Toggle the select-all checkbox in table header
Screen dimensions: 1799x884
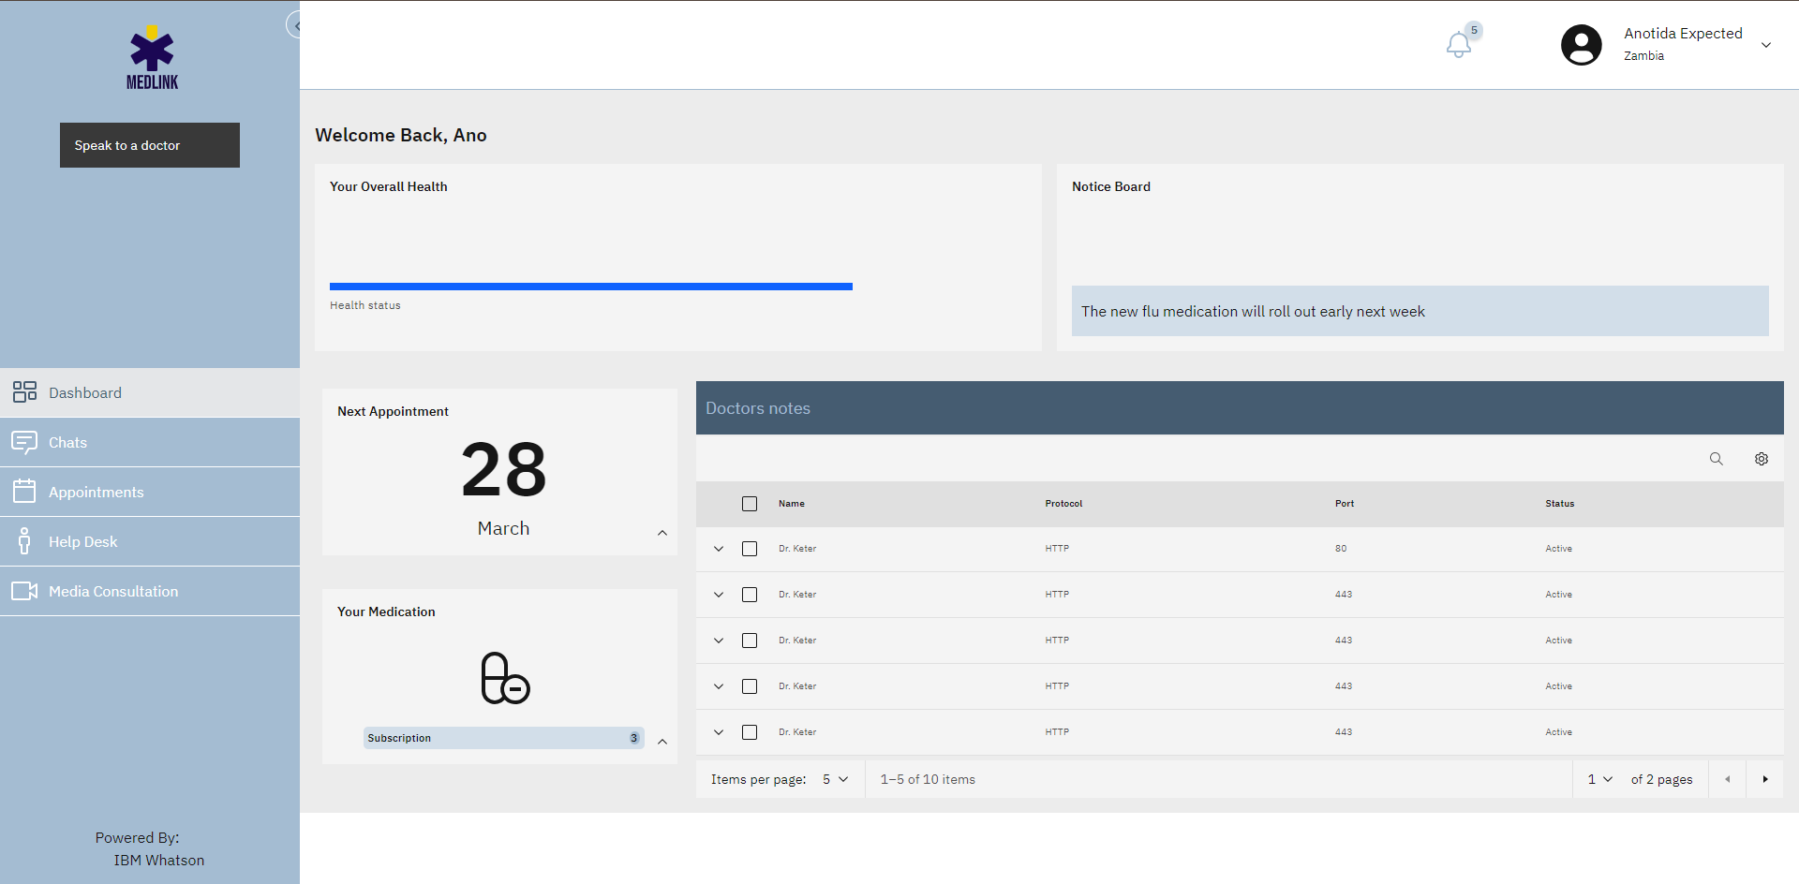[x=750, y=504]
